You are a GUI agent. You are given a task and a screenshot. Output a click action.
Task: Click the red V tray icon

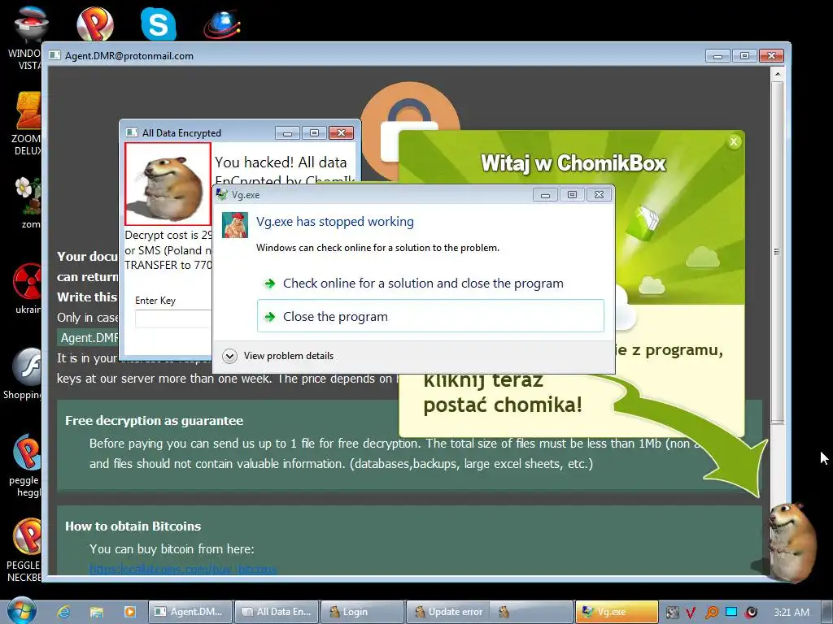(691, 613)
